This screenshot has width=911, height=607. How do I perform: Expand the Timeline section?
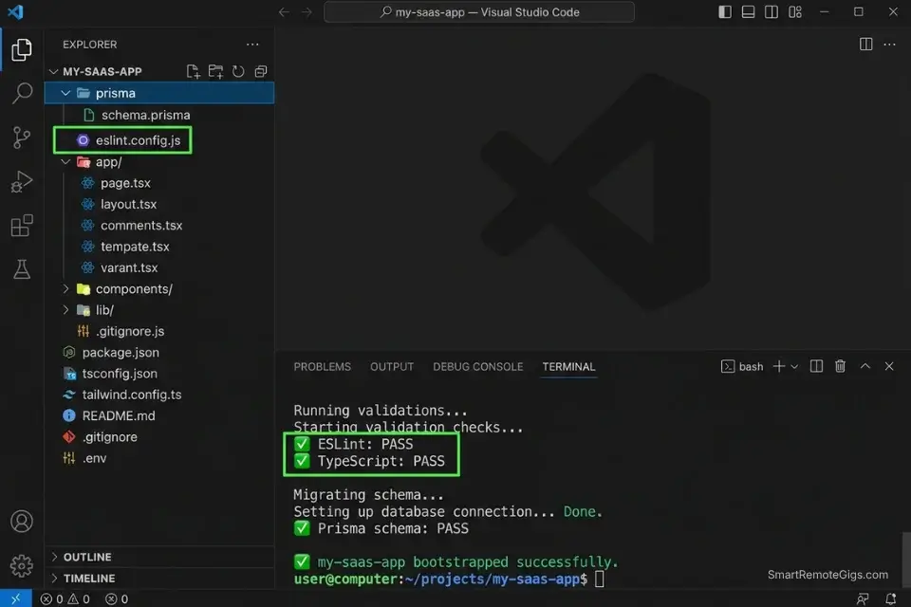coord(54,578)
